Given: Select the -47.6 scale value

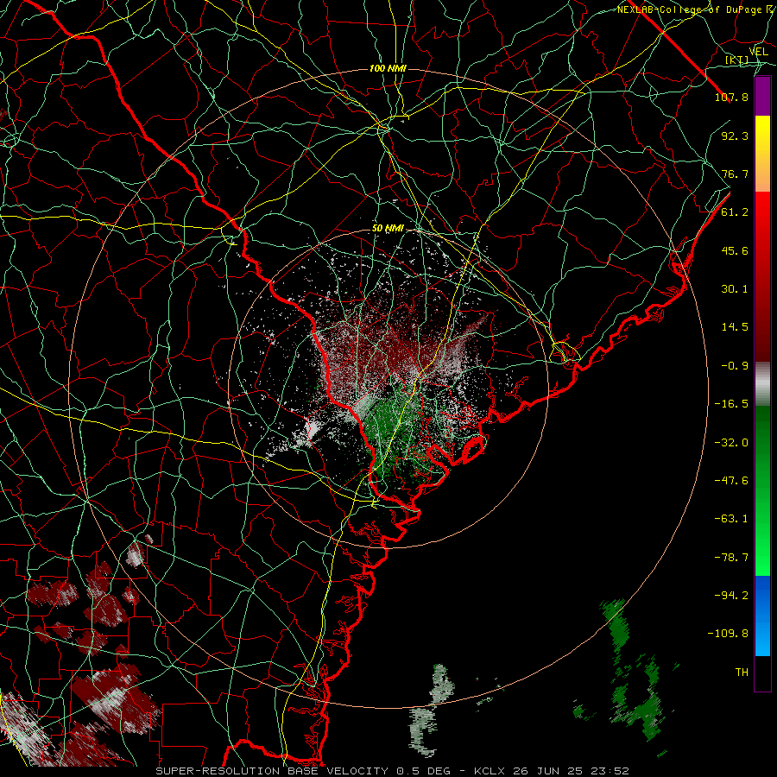Looking at the screenshot, I should [x=731, y=481].
